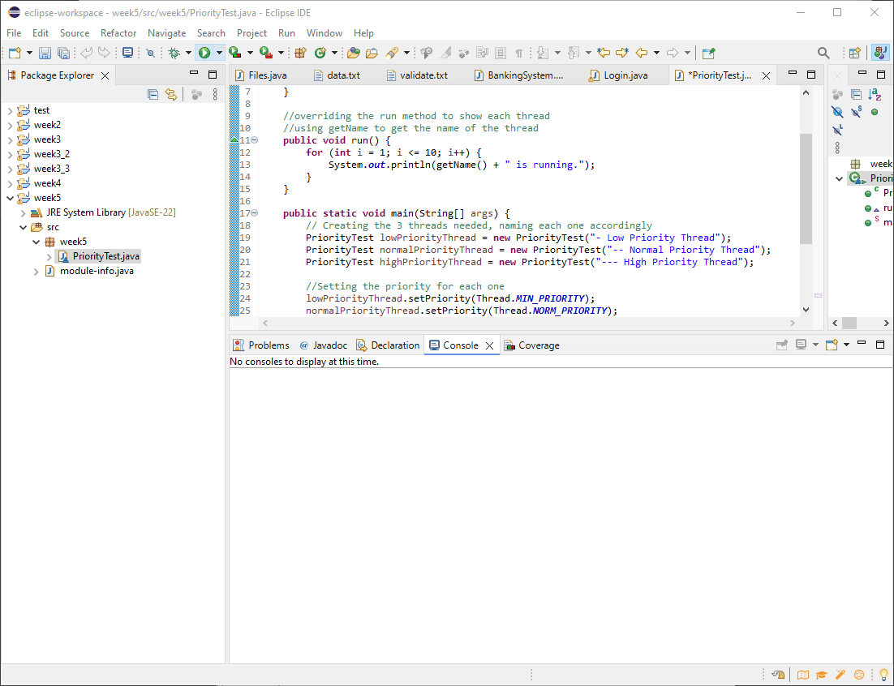The image size is (894, 686).
Task: Open a new console view
Action: click(831, 345)
